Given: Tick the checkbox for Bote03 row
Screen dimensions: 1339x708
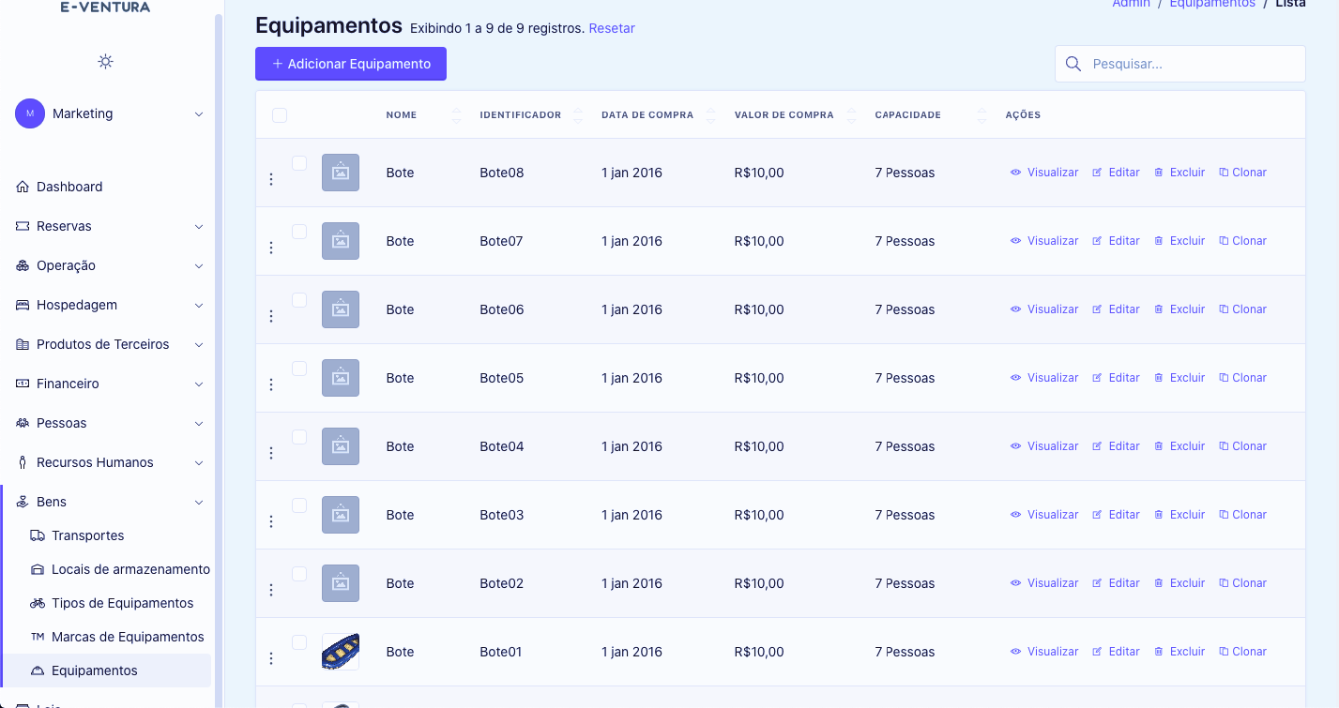Looking at the screenshot, I should [x=299, y=505].
